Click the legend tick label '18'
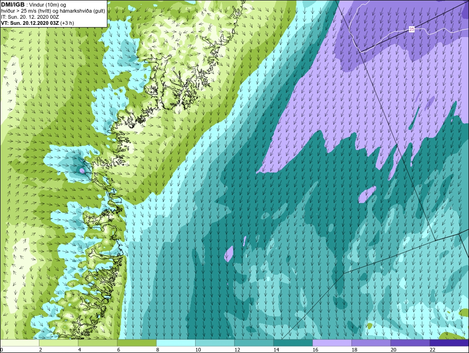The width and height of the screenshot is (469, 353). 355,350
